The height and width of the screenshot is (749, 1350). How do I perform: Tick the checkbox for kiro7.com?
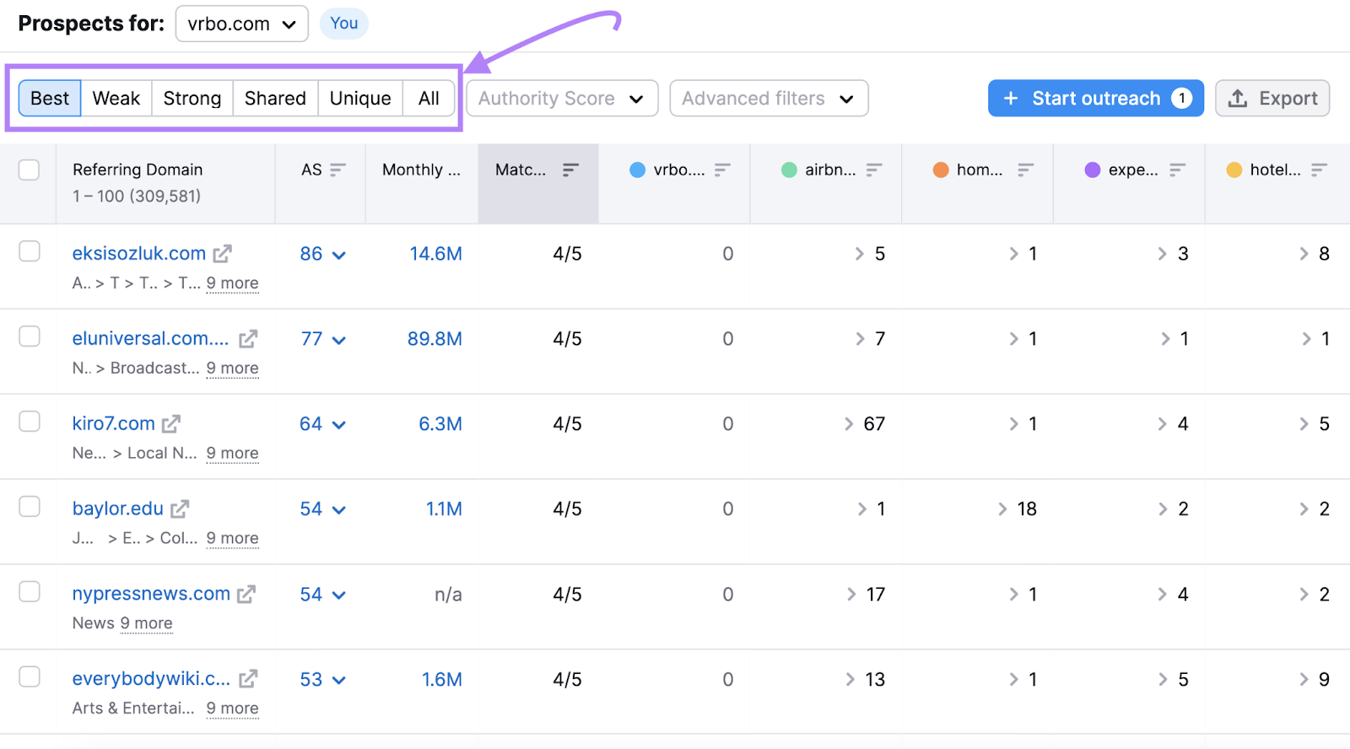[30, 421]
